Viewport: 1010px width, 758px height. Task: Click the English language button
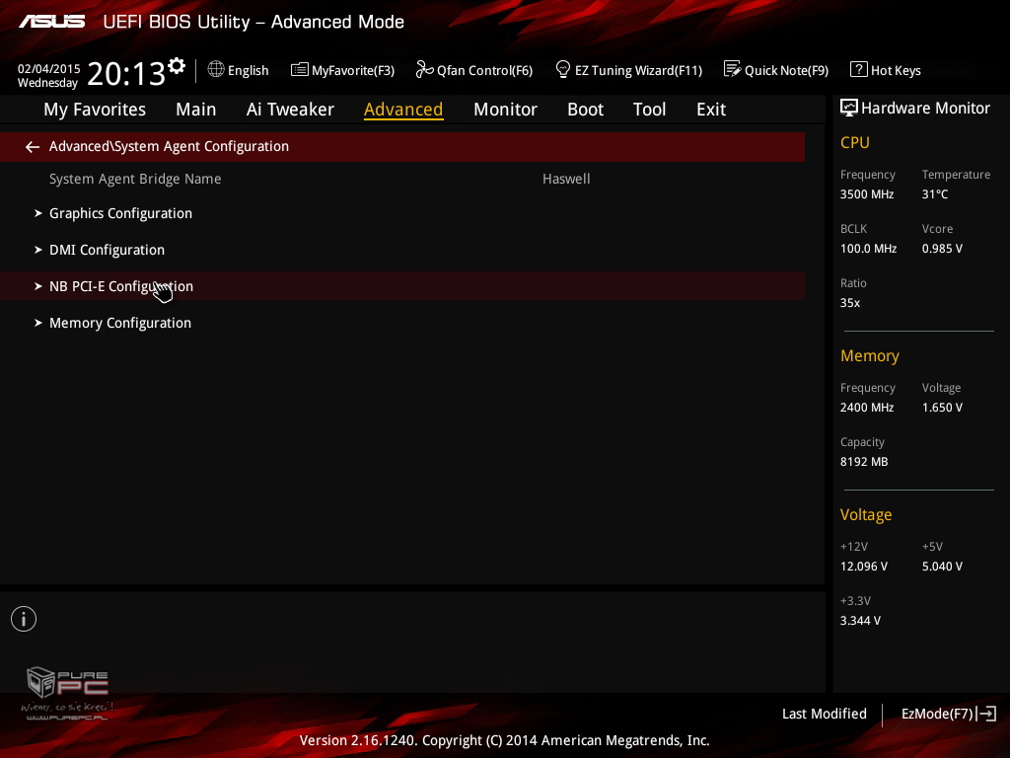(x=248, y=70)
